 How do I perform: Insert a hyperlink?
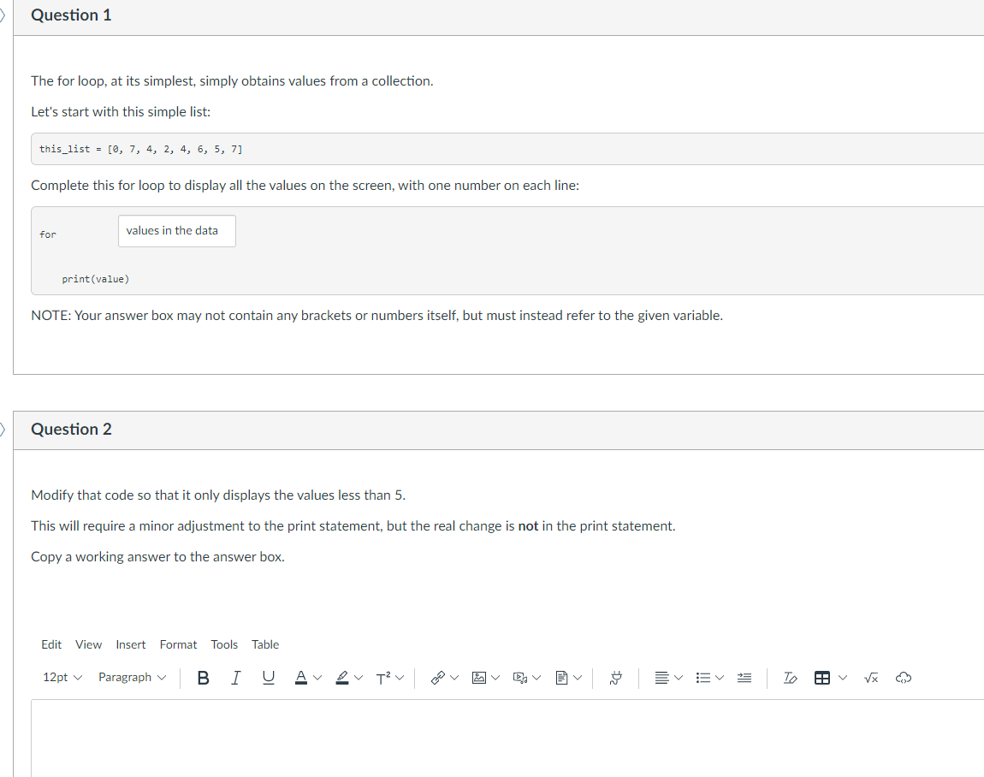click(x=437, y=677)
